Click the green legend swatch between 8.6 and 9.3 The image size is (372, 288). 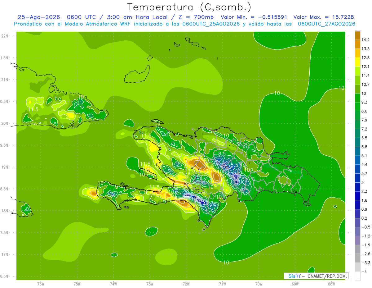click(x=357, y=107)
